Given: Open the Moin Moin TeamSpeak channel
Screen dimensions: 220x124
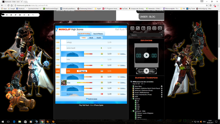Looking at the screenshot, I should [x=138, y=86].
